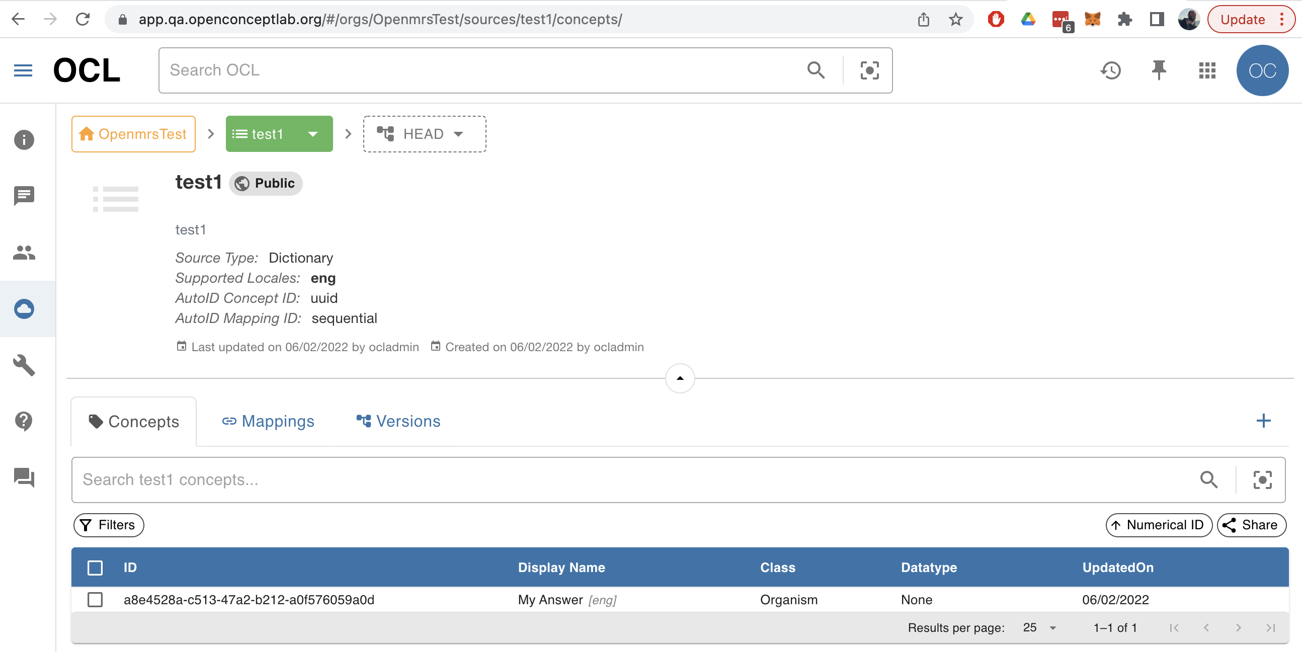The width and height of the screenshot is (1302, 652).
Task: Open the apps grid icon in header
Action: pyautogui.click(x=1207, y=70)
